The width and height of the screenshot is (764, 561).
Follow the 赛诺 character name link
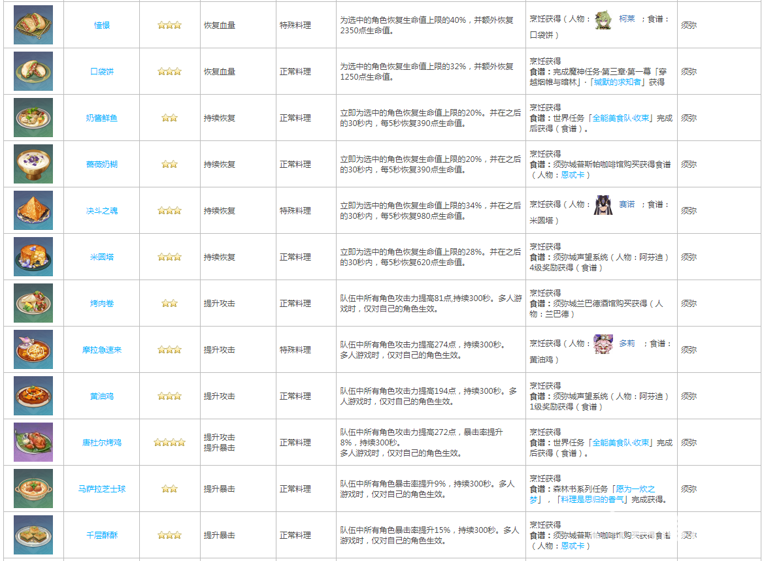(x=627, y=204)
